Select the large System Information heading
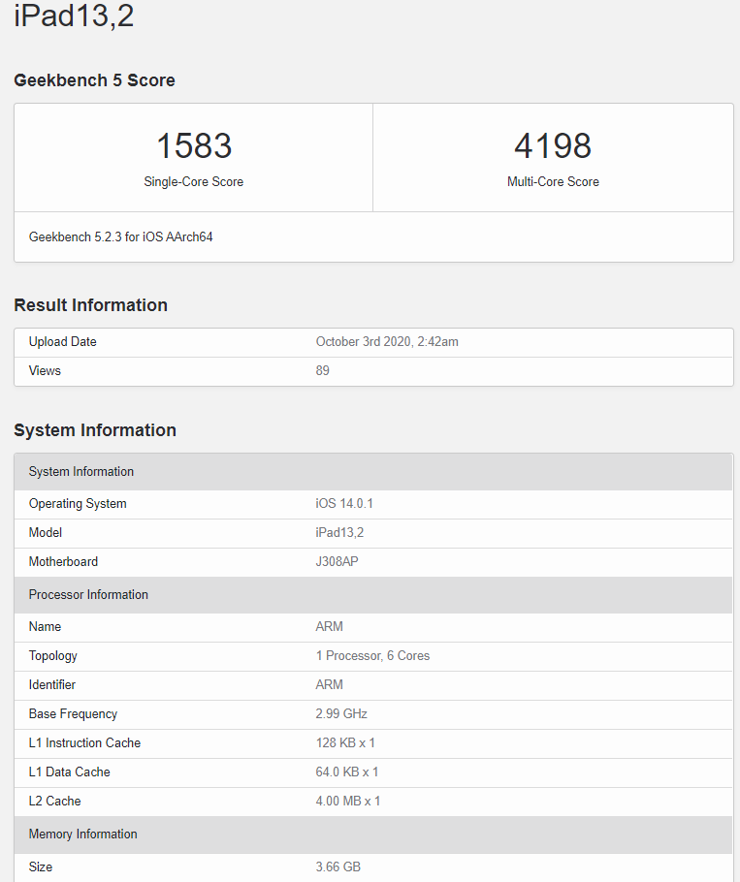The image size is (740, 882). pos(95,430)
